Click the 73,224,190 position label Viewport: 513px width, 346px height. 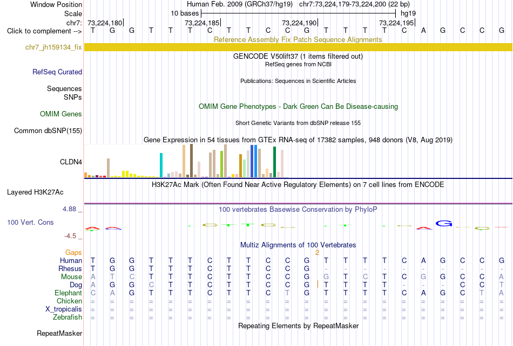click(299, 23)
